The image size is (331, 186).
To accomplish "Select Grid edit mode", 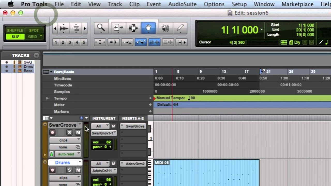I will [x=34, y=37].
